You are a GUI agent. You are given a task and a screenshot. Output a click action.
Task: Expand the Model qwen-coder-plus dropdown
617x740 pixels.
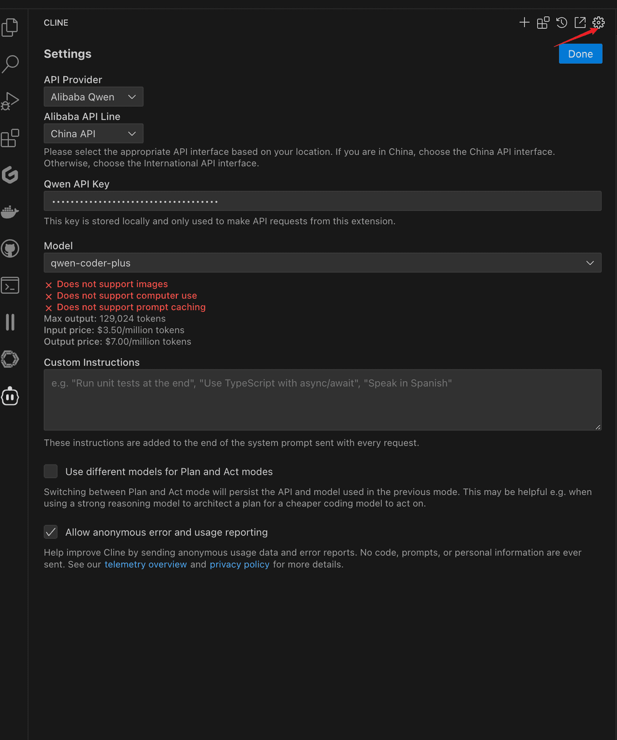(322, 263)
